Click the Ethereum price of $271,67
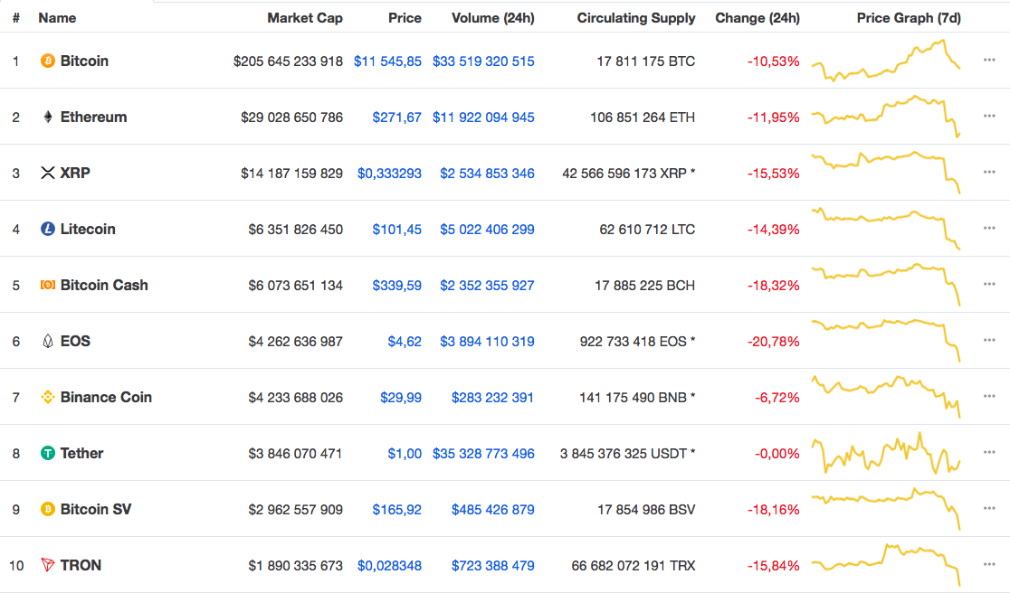The width and height of the screenshot is (1010, 593). coord(398,118)
